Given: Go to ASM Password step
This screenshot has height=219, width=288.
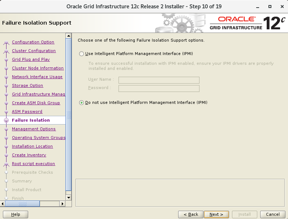Looking at the screenshot, I should tap(27, 111).
